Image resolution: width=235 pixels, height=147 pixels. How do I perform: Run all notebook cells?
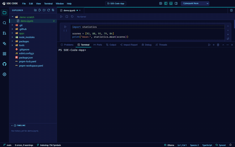pos(61,16)
